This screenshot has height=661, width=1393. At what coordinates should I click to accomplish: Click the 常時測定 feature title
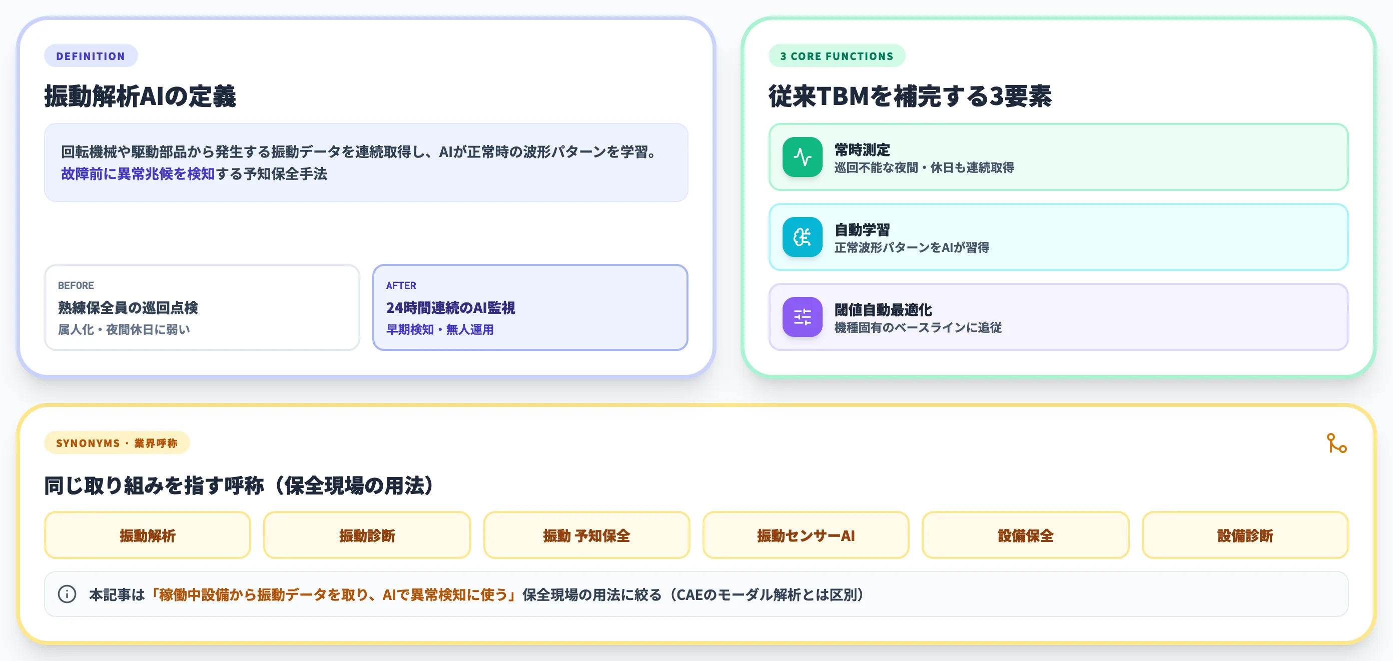click(x=862, y=149)
